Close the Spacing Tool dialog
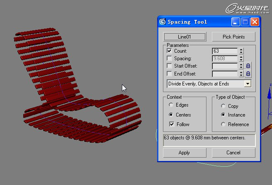272x185 pixels. click(255, 22)
